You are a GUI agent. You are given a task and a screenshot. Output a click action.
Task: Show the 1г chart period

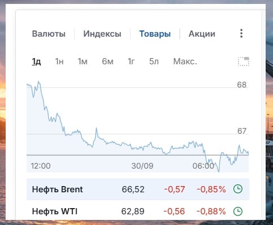131,61
